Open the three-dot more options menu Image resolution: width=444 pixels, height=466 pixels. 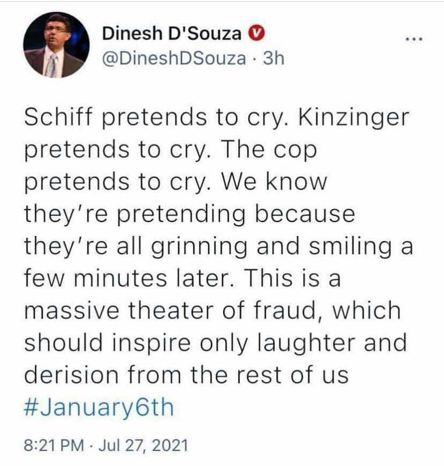coord(414,39)
